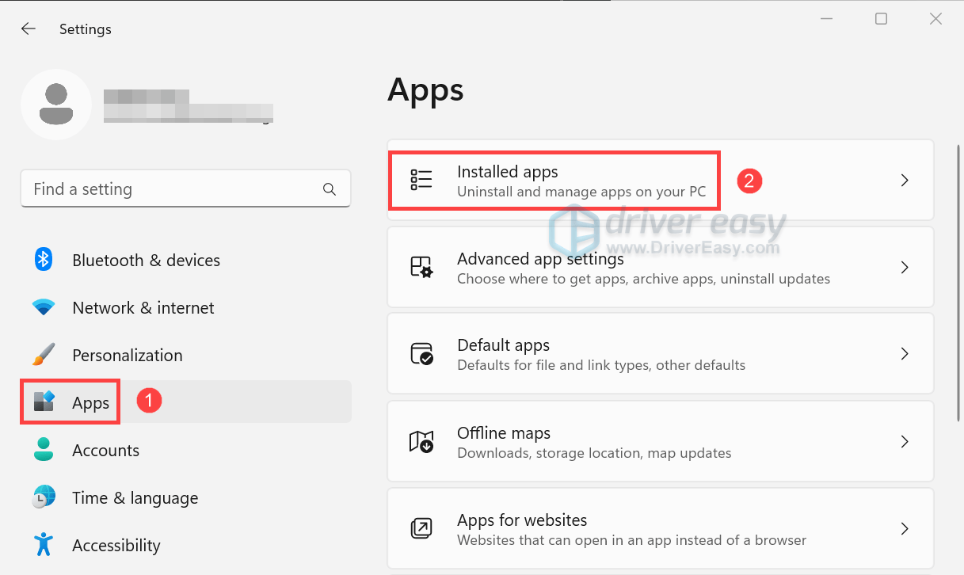Open Offline maps via right chevron
964x575 pixels.
pyautogui.click(x=905, y=441)
